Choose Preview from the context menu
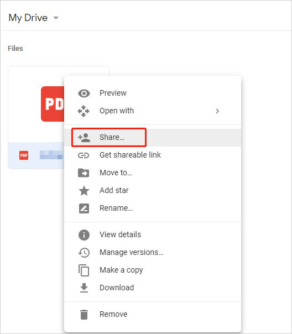Screen dimensions: 292x334 tap(153, 93)
